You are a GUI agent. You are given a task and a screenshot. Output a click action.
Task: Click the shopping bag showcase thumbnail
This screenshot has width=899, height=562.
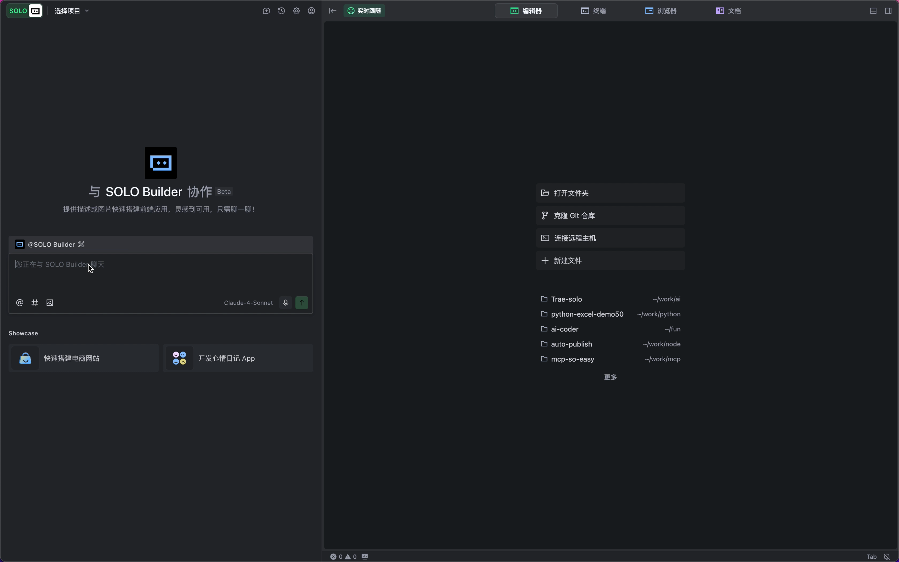coord(25,358)
